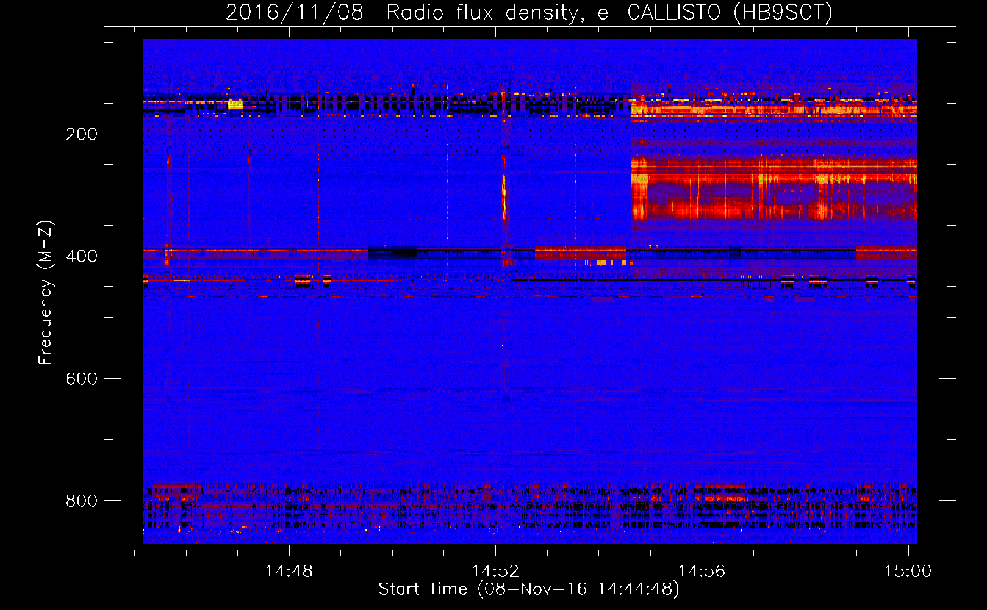Click the 200 frequency tick label
987x610 pixels.
tap(82, 134)
